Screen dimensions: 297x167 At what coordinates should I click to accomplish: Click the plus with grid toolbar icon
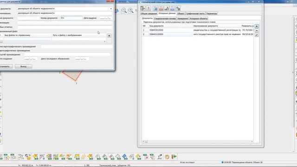[178, 8]
